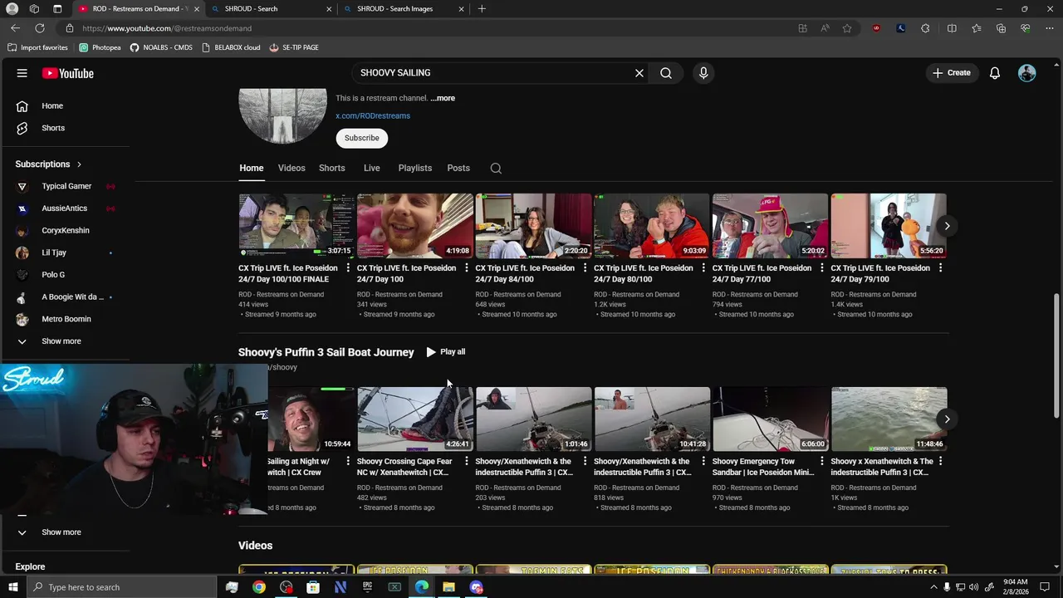Expand the Subscriptions section chevron
Screen dimensions: 1063x598
(79, 164)
